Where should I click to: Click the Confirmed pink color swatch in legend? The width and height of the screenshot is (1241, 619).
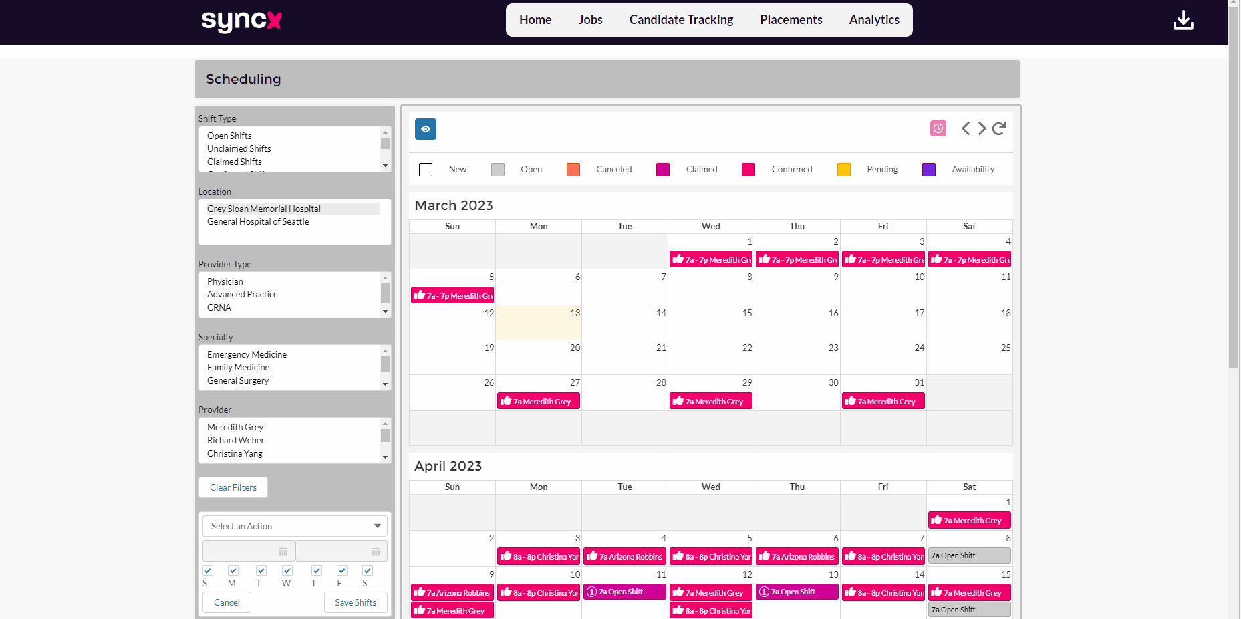(x=748, y=169)
